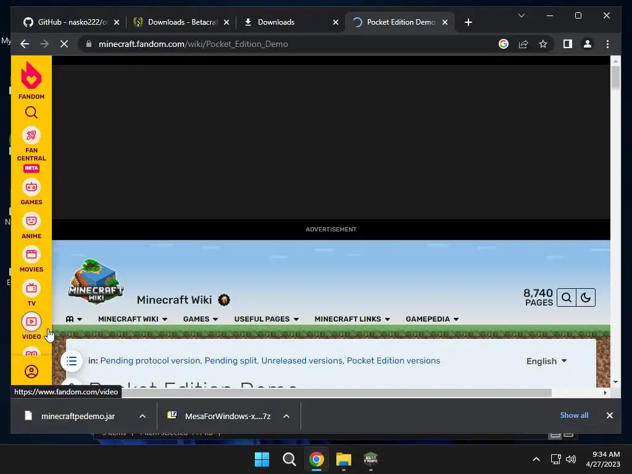
Task: Bookmark this page with star icon
Action: pos(543,44)
